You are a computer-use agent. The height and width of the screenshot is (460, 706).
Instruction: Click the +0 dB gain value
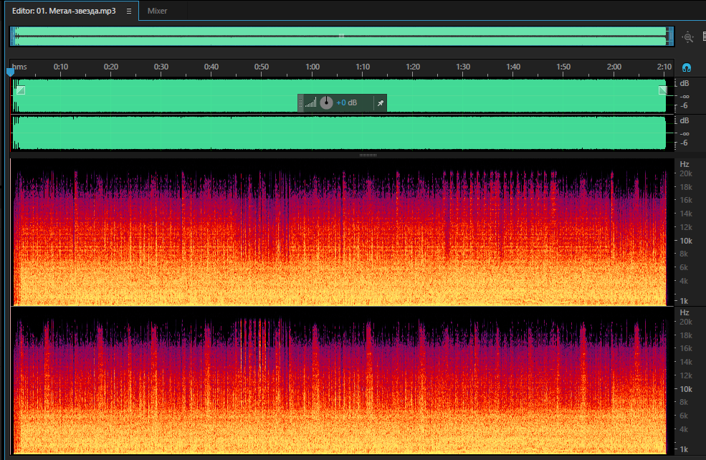pyautogui.click(x=347, y=103)
